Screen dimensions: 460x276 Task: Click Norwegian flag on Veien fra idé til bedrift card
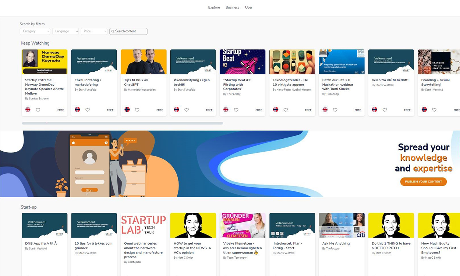click(374, 110)
